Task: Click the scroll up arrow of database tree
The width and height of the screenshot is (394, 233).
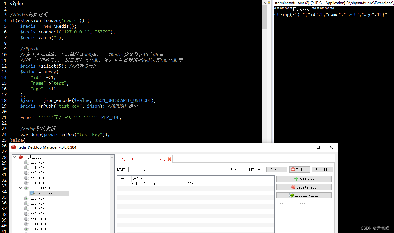Action: click(x=112, y=157)
